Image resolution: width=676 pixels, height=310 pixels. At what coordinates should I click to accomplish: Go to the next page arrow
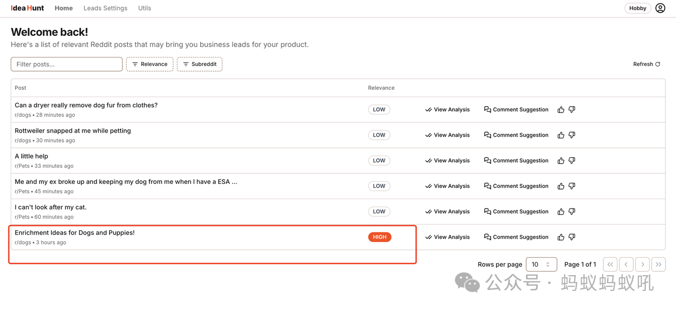642,265
